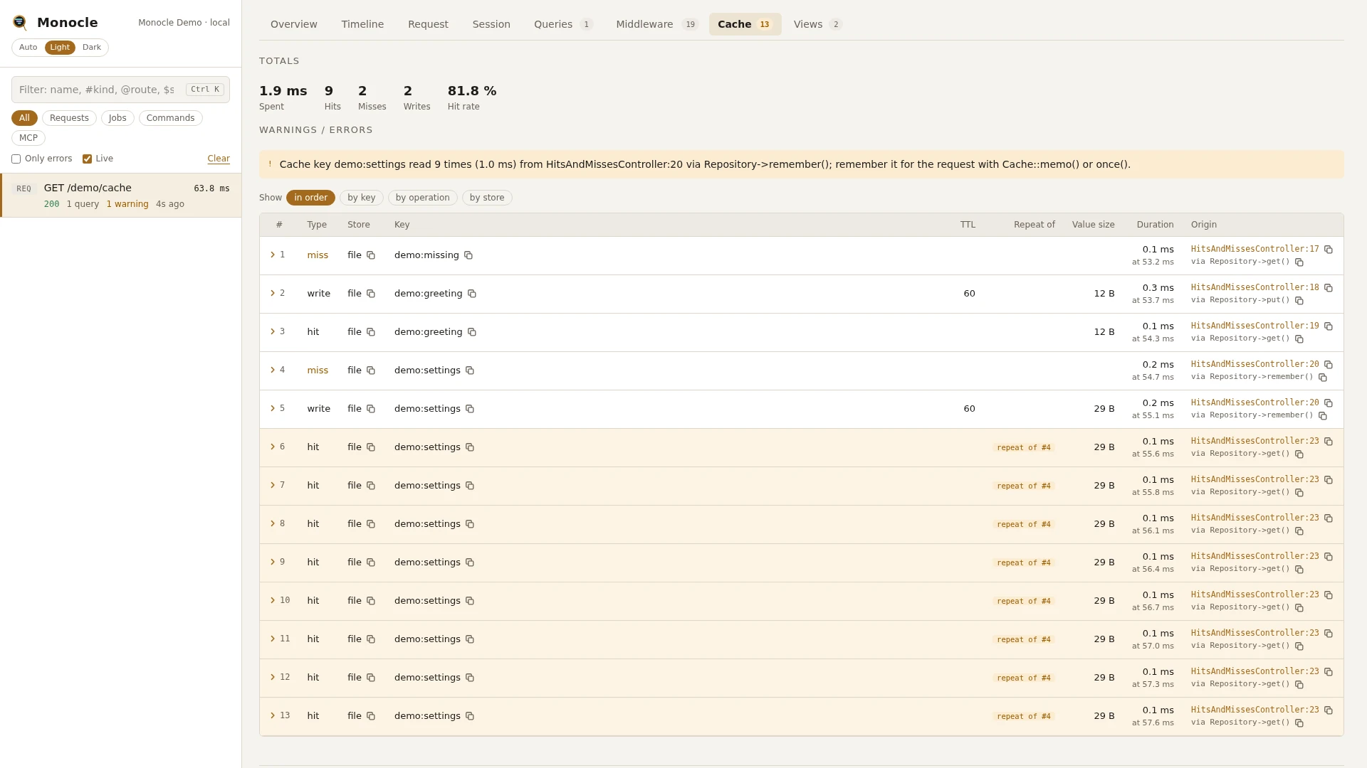Screen dimensions: 1367x768
Task: Copy origin HitsAndMissesController:17
Action: (x=1329, y=250)
